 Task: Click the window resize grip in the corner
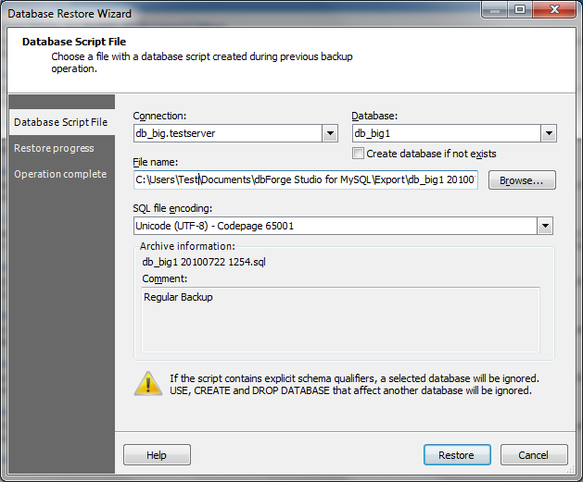coord(571,470)
